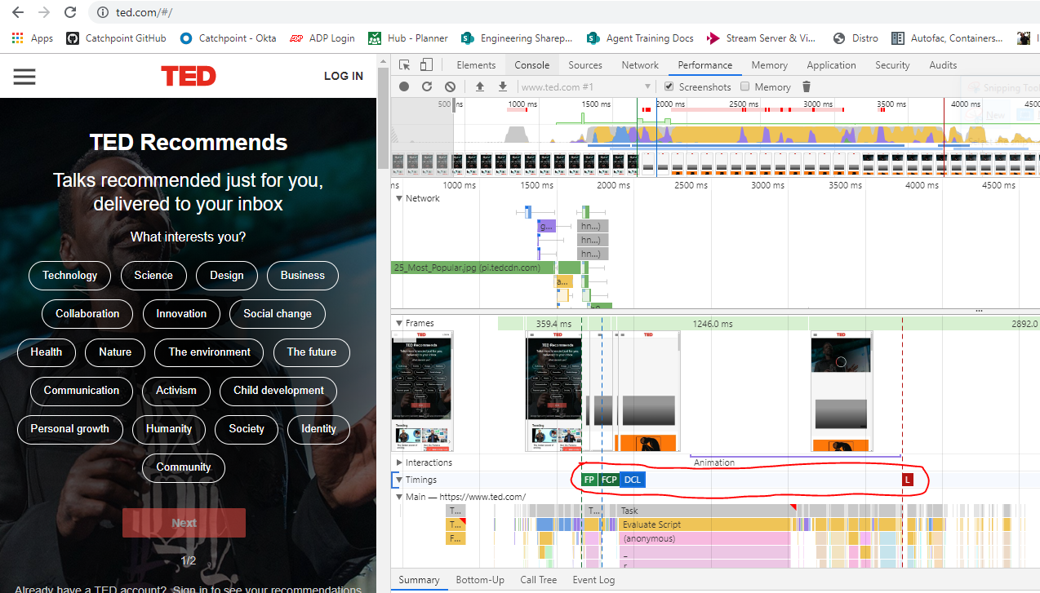Select the Evaluate Script flame chart entry

[704, 524]
